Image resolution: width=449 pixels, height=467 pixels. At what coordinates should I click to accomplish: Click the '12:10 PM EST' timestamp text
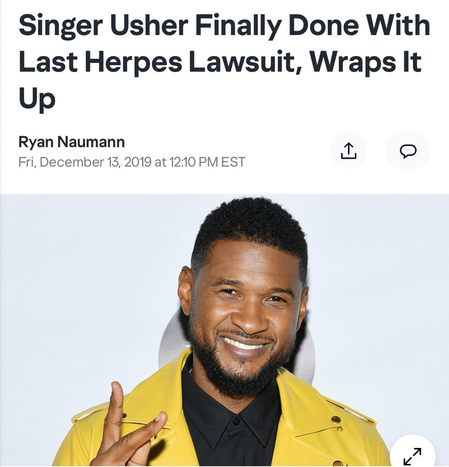point(208,162)
